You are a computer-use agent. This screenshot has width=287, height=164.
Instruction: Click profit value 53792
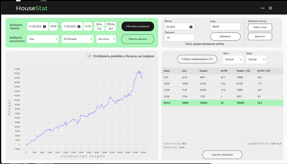203,84
